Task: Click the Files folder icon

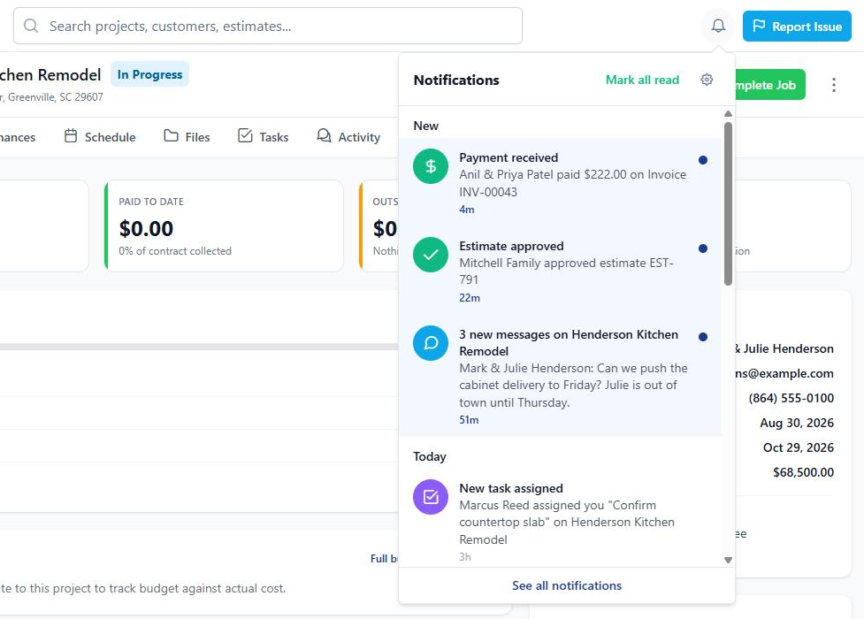Action: 171,135
